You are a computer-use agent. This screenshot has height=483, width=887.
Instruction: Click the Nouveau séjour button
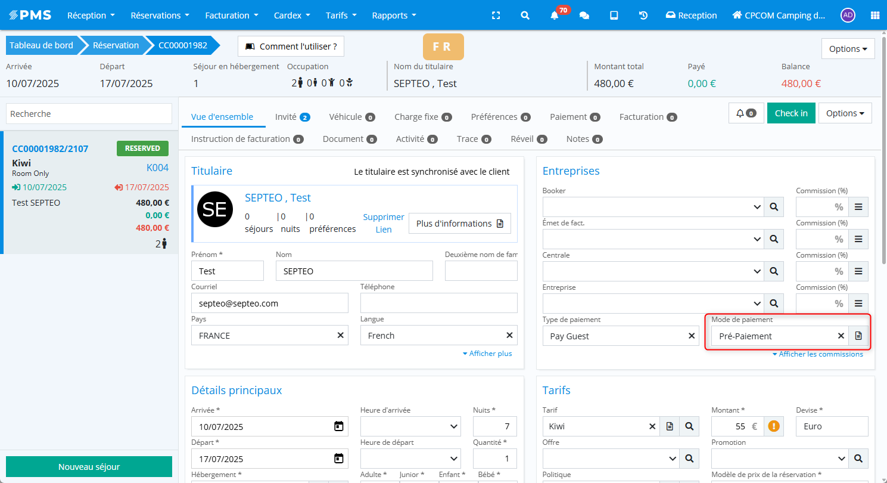pos(89,467)
